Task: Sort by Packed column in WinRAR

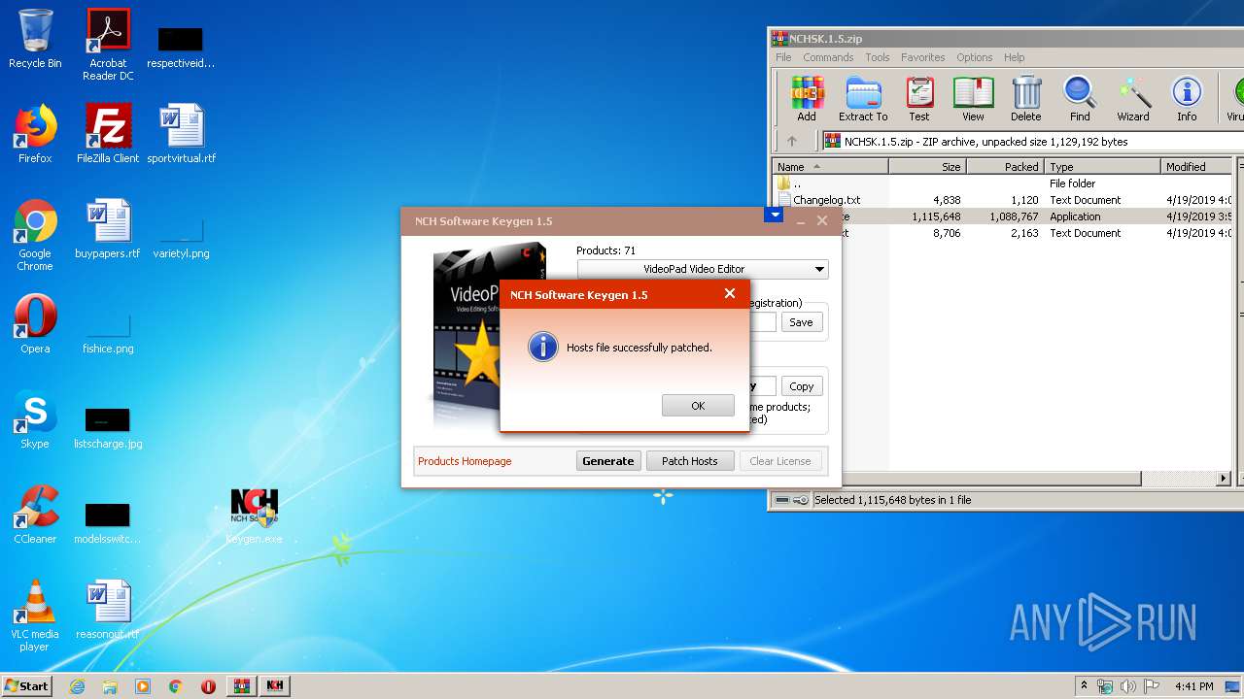Action: coord(1005,167)
